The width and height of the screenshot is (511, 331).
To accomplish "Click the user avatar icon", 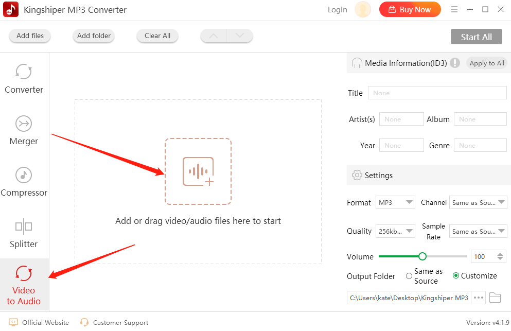I will (363, 9).
